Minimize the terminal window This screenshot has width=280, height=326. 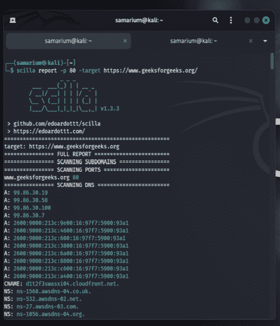coord(247,20)
